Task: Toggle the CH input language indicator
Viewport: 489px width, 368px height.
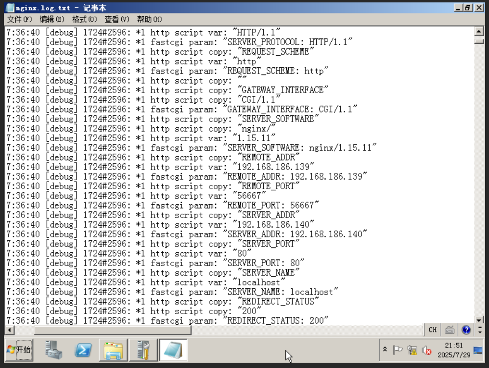Action: (x=433, y=330)
